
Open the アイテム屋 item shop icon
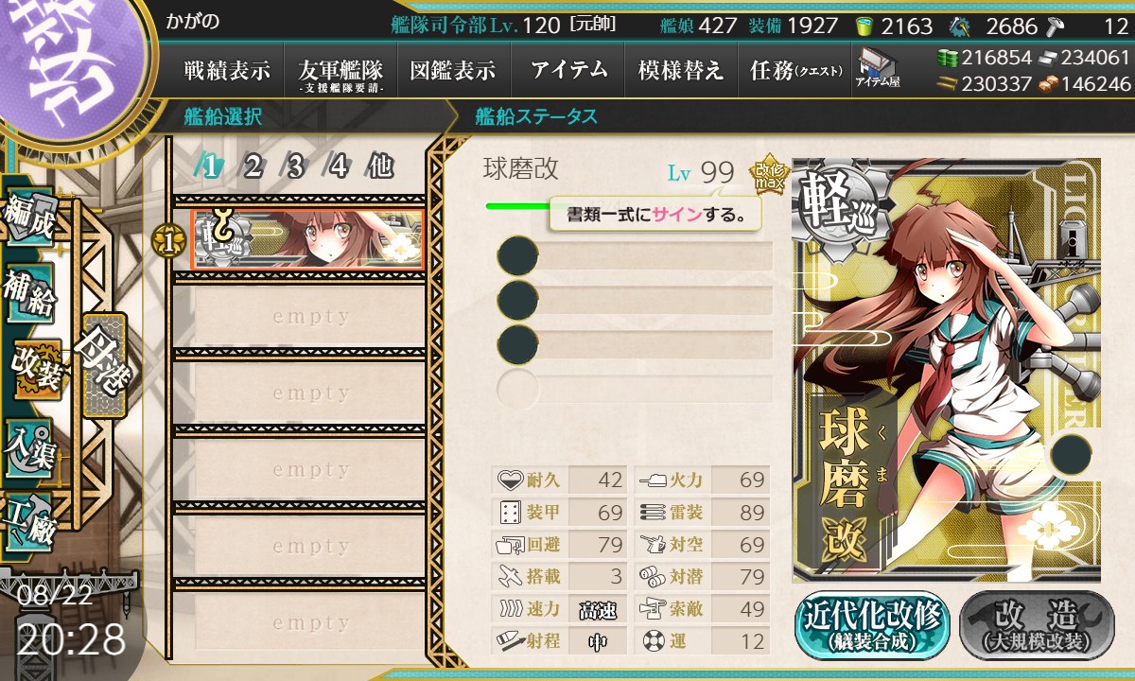877,67
